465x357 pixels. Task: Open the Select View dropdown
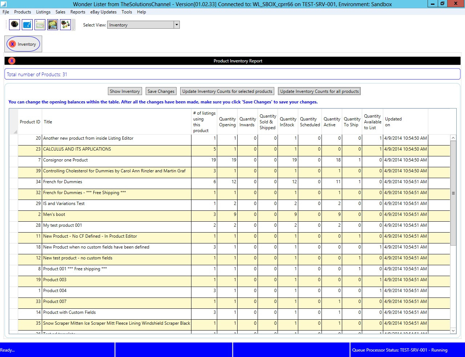click(177, 25)
